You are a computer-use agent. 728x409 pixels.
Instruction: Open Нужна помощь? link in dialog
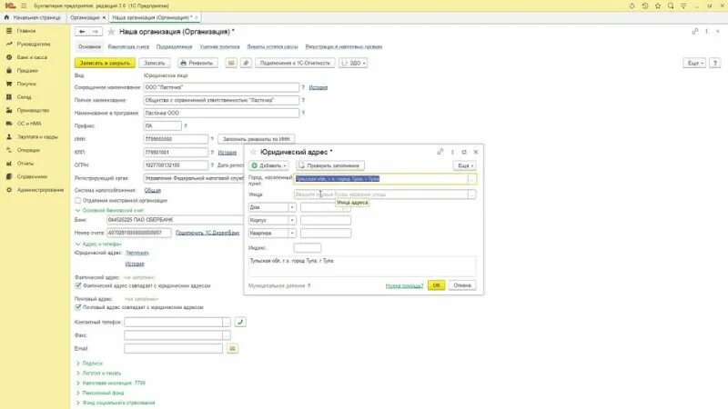pos(404,285)
